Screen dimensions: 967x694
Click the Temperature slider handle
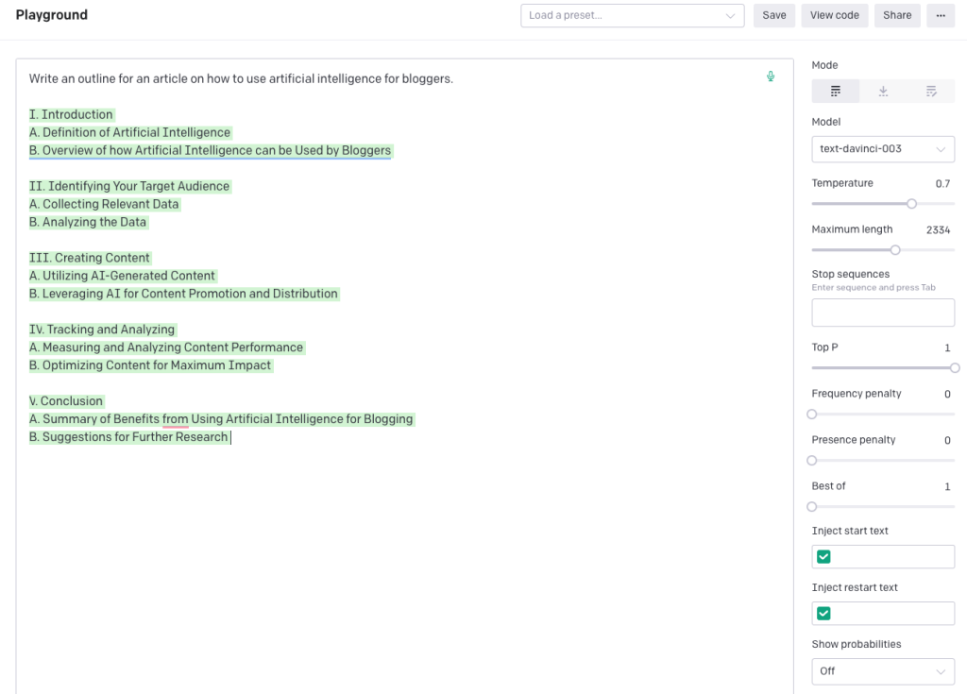911,204
